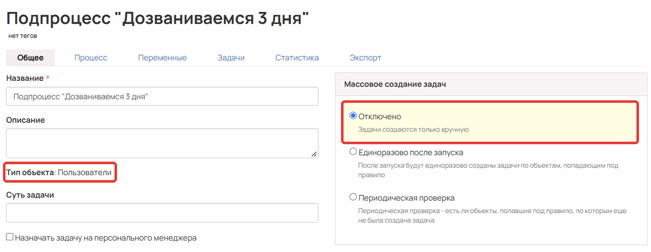The width and height of the screenshot is (651, 252).
Task: Choose the Периодическая проверка radio option
Action: 353,197
